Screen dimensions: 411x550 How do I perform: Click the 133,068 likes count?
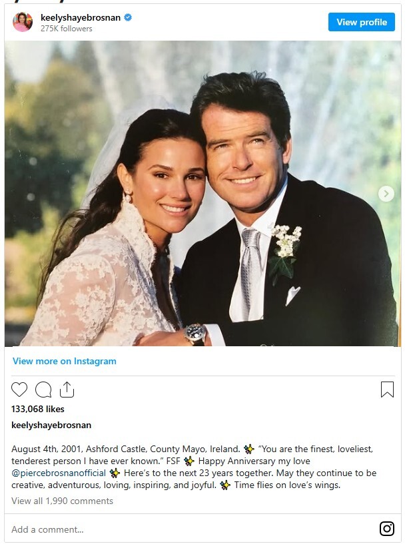[38, 409]
